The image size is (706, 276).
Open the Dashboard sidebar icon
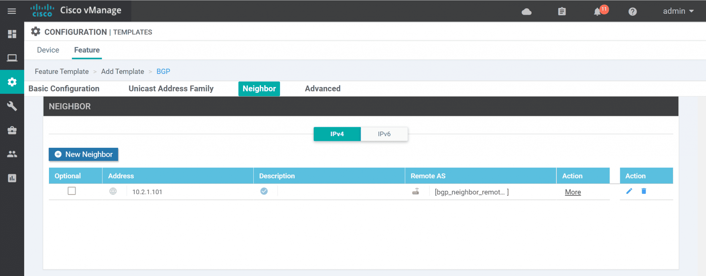pos(12,34)
